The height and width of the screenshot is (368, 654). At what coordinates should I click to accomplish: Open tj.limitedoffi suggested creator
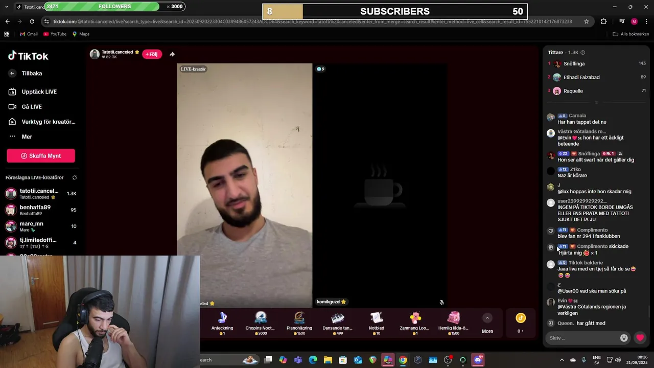41,243
